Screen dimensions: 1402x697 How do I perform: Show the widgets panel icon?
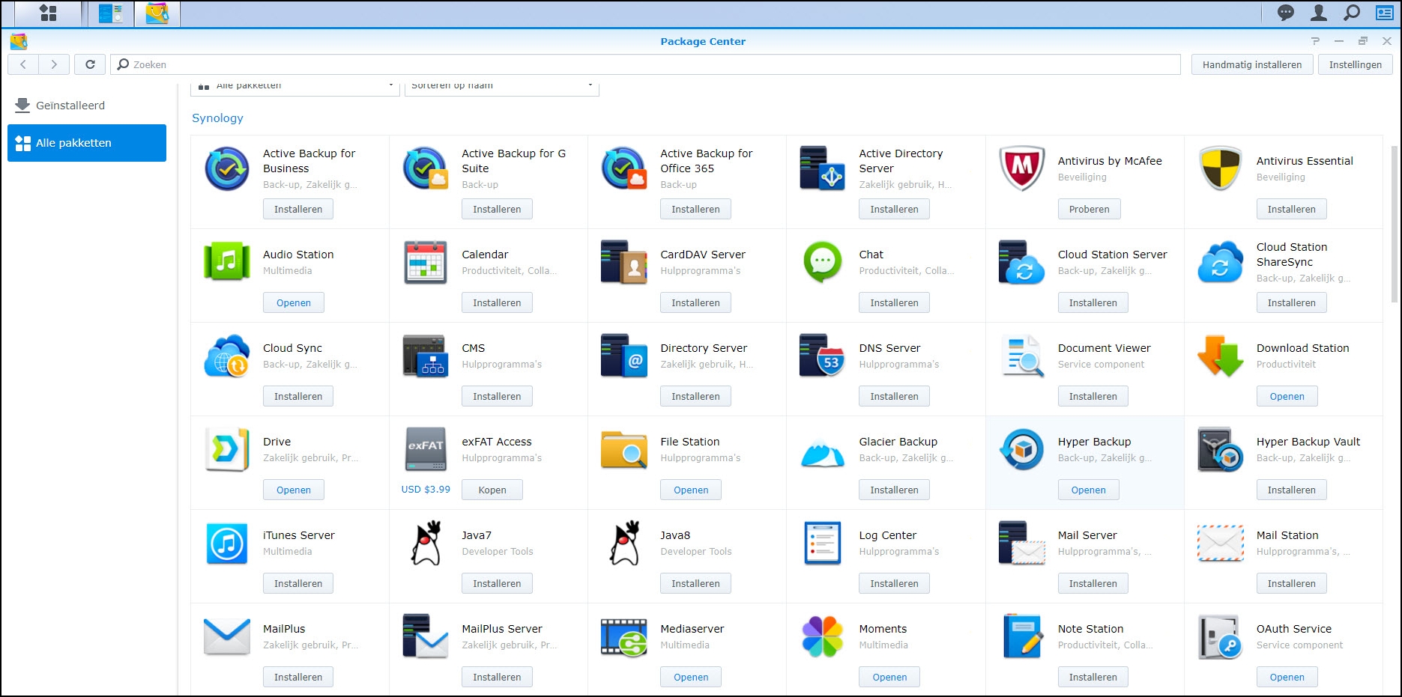coord(1385,13)
